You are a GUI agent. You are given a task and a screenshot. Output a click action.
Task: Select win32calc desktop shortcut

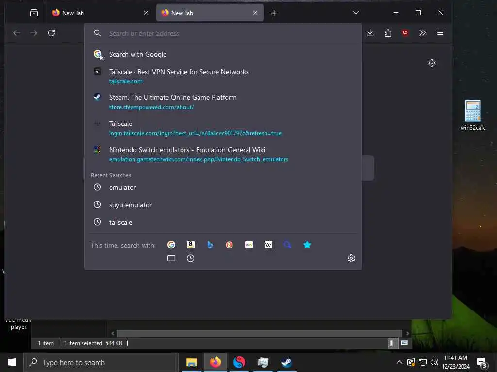(x=473, y=115)
